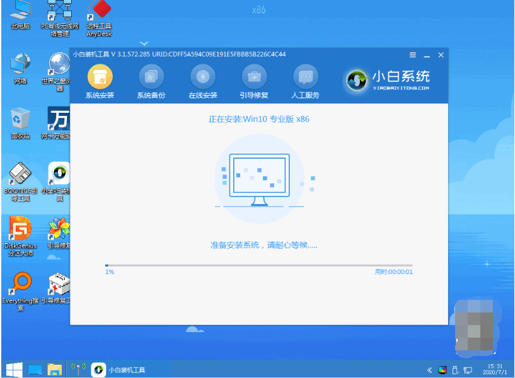Click the 系统备份 label
515x378 pixels.
click(151, 96)
